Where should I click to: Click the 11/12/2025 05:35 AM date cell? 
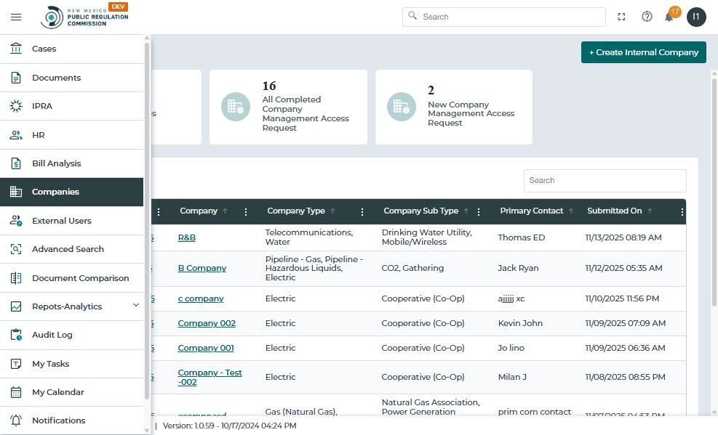[x=623, y=268]
